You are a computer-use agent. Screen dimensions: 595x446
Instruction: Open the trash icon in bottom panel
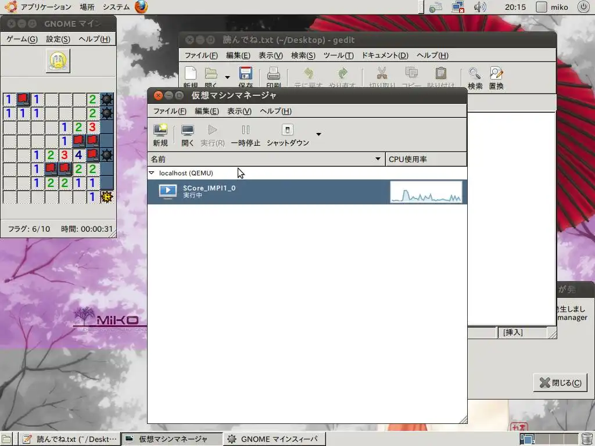coord(587,439)
